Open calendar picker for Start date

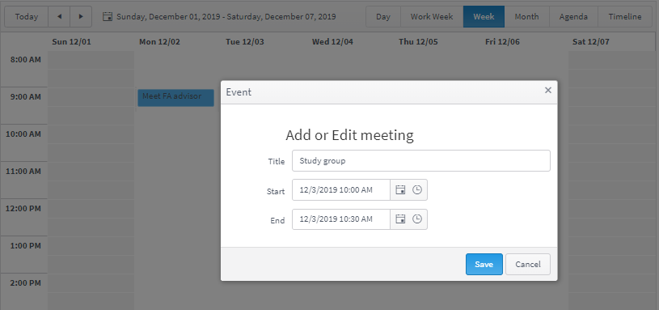tap(400, 190)
